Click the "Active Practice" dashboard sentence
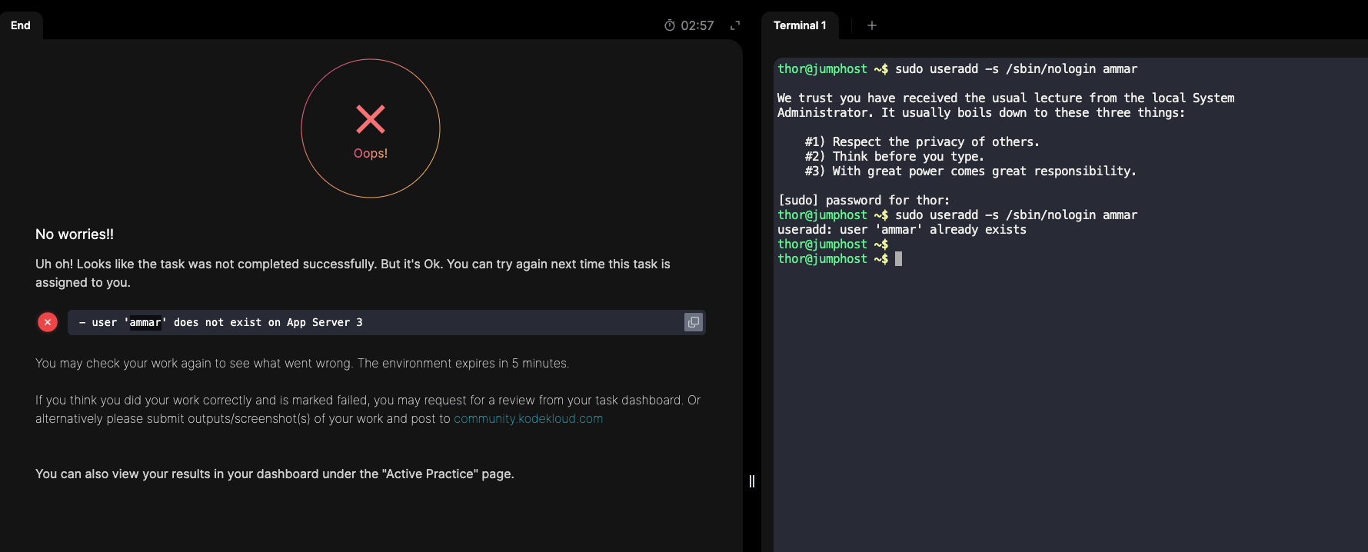Viewport: 1368px width, 552px height. 275,474
